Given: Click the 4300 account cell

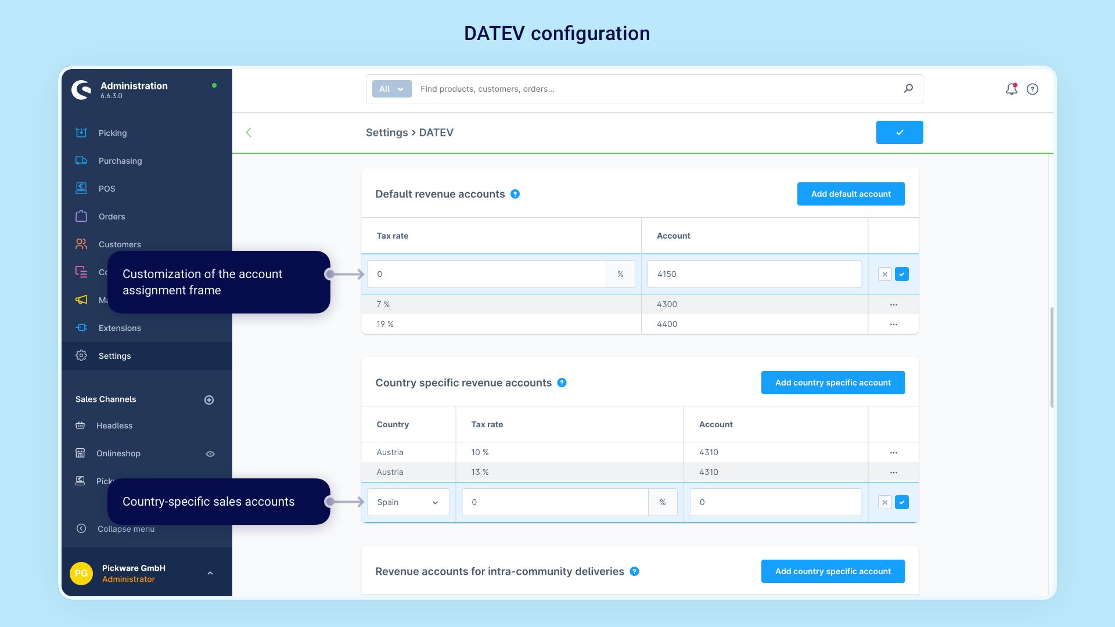Looking at the screenshot, I should pyautogui.click(x=754, y=304).
